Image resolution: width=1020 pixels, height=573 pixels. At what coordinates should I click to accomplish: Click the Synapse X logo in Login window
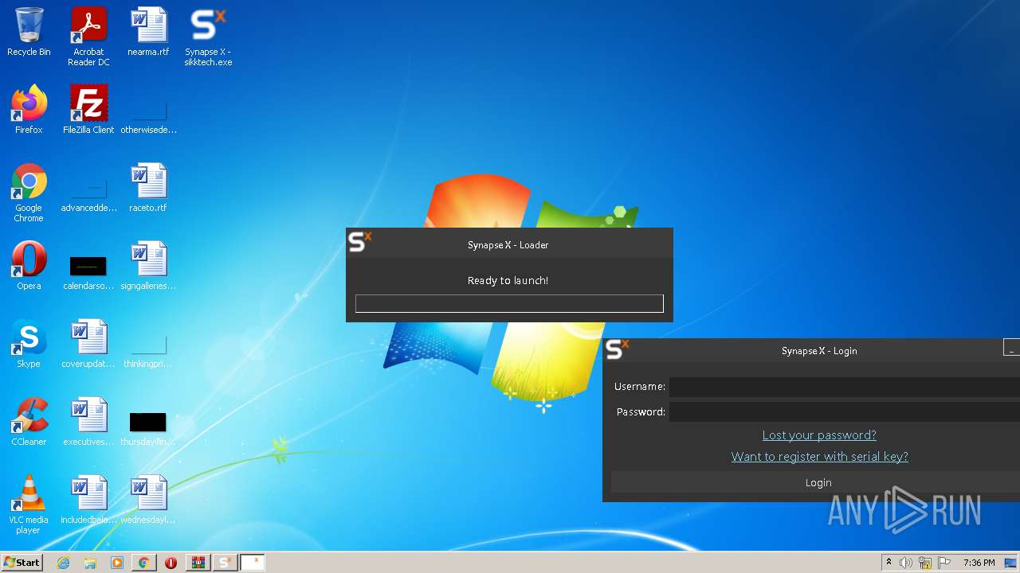tap(617, 349)
